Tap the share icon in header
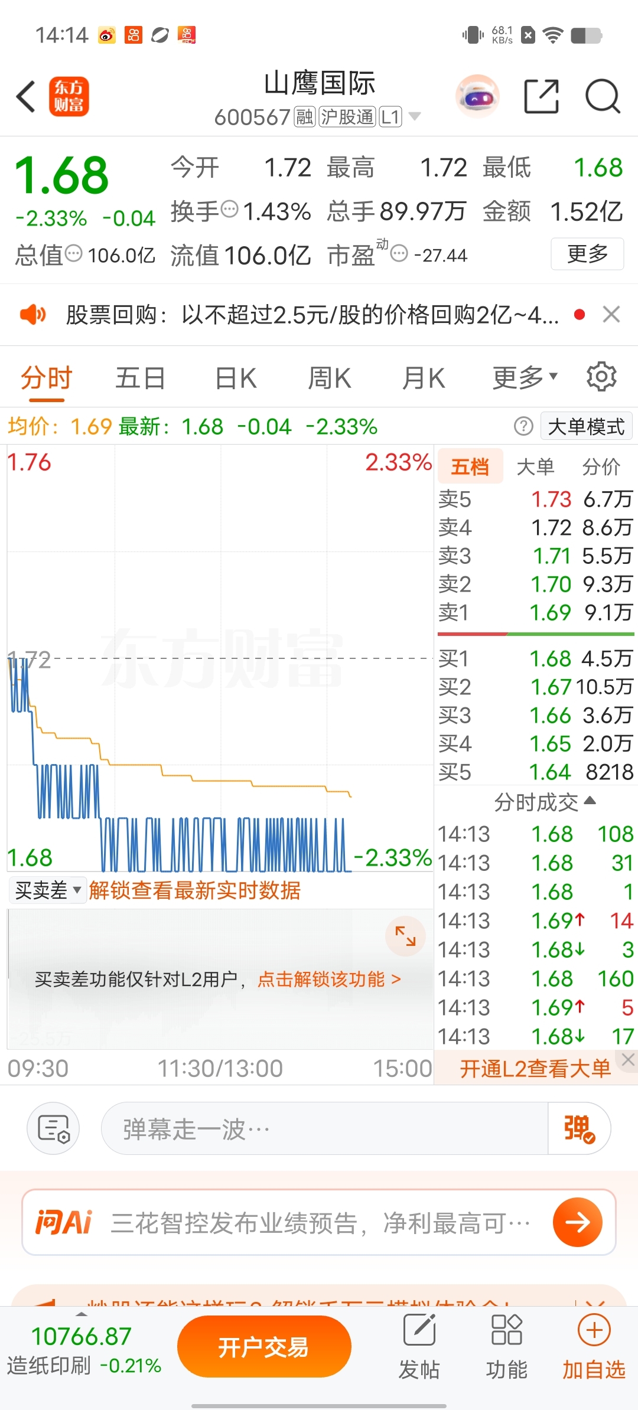This screenshot has height=1410, width=638. pyautogui.click(x=542, y=96)
